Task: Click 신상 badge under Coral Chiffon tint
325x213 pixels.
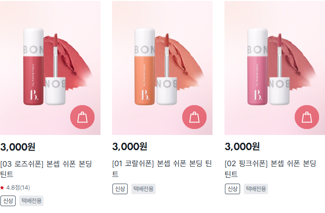Action: click(120, 189)
